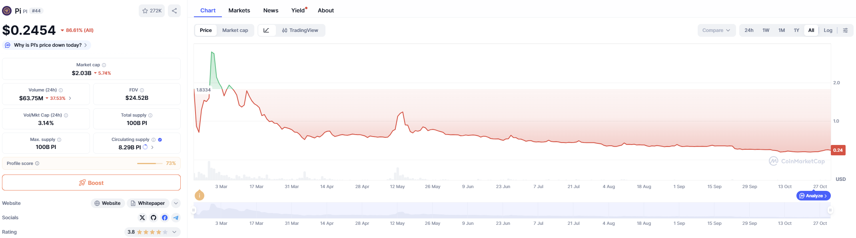This screenshot has height=238, width=856.
Task: Open the News tab
Action: [x=271, y=10]
